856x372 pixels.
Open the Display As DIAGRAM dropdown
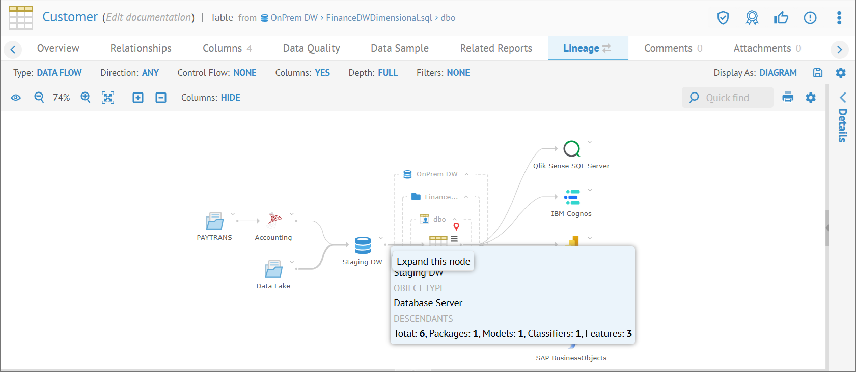pos(778,73)
